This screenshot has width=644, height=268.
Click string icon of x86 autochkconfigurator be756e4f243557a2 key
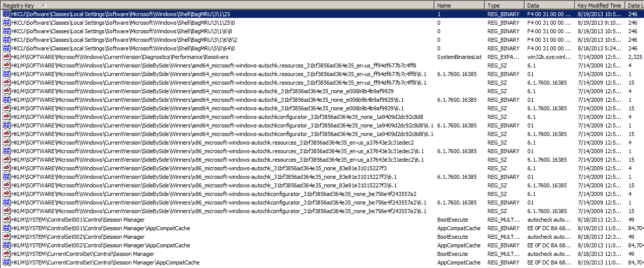[7, 194]
